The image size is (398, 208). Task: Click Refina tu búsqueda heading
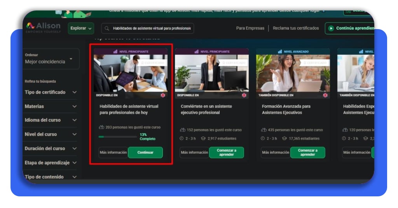point(40,81)
